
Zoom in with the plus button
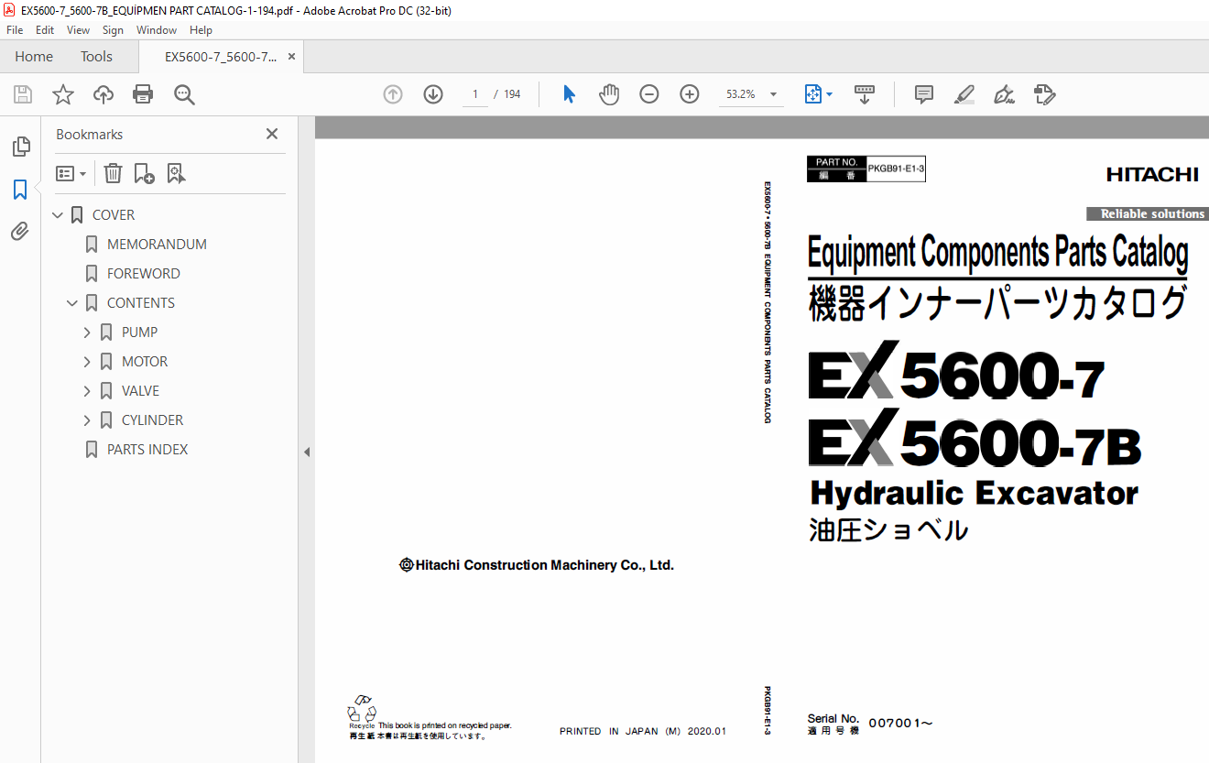(x=690, y=94)
